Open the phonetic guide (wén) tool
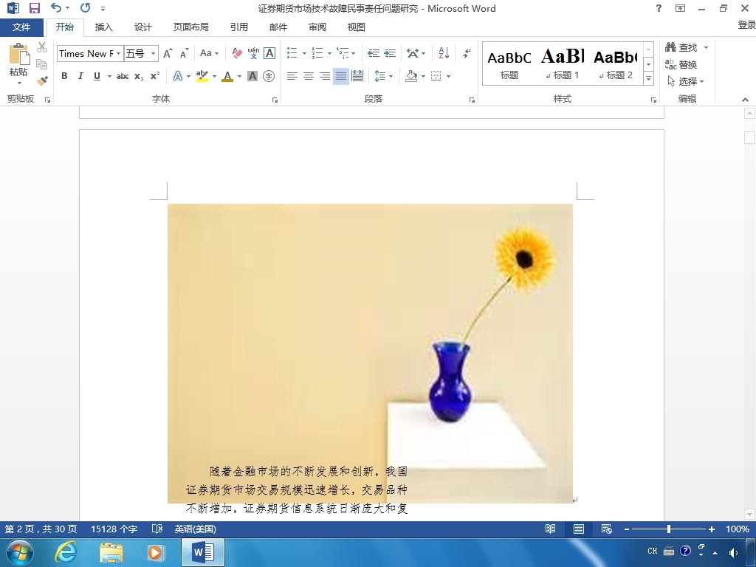Screen dimensions: 756x567 pos(253,53)
